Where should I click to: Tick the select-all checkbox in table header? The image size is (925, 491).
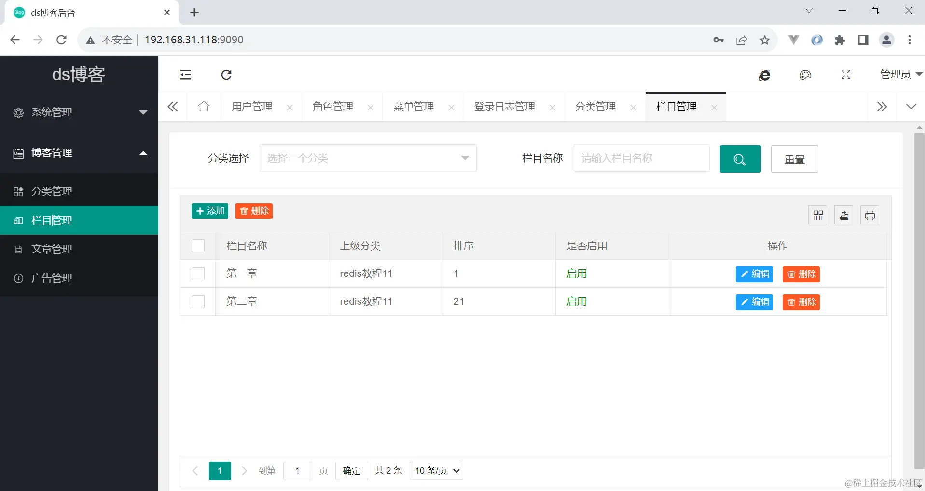198,246
